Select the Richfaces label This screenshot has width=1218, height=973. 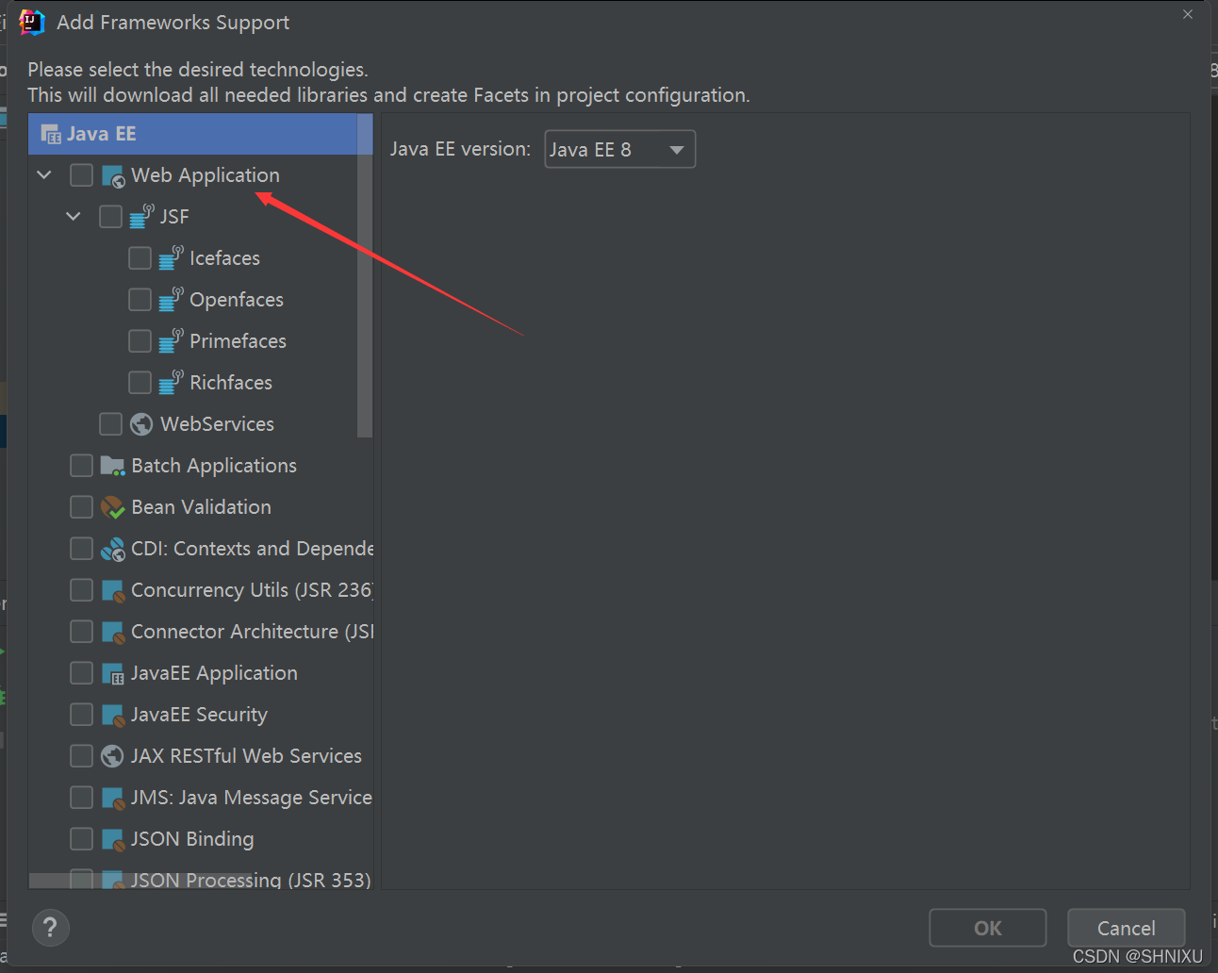pyautogui.click(x=231, y=383)
